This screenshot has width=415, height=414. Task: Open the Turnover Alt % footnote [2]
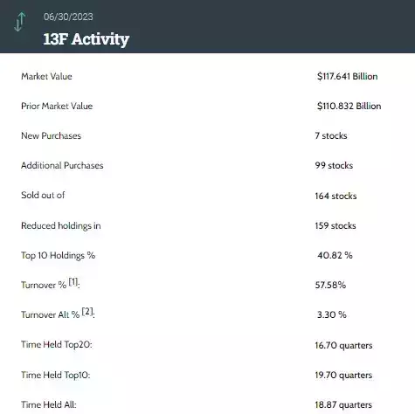(x=87, y=312)
